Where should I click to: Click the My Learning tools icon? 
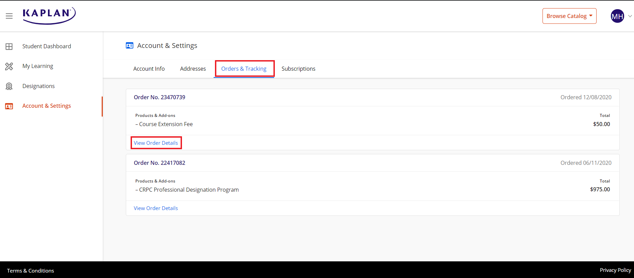(x=9, y=66)
